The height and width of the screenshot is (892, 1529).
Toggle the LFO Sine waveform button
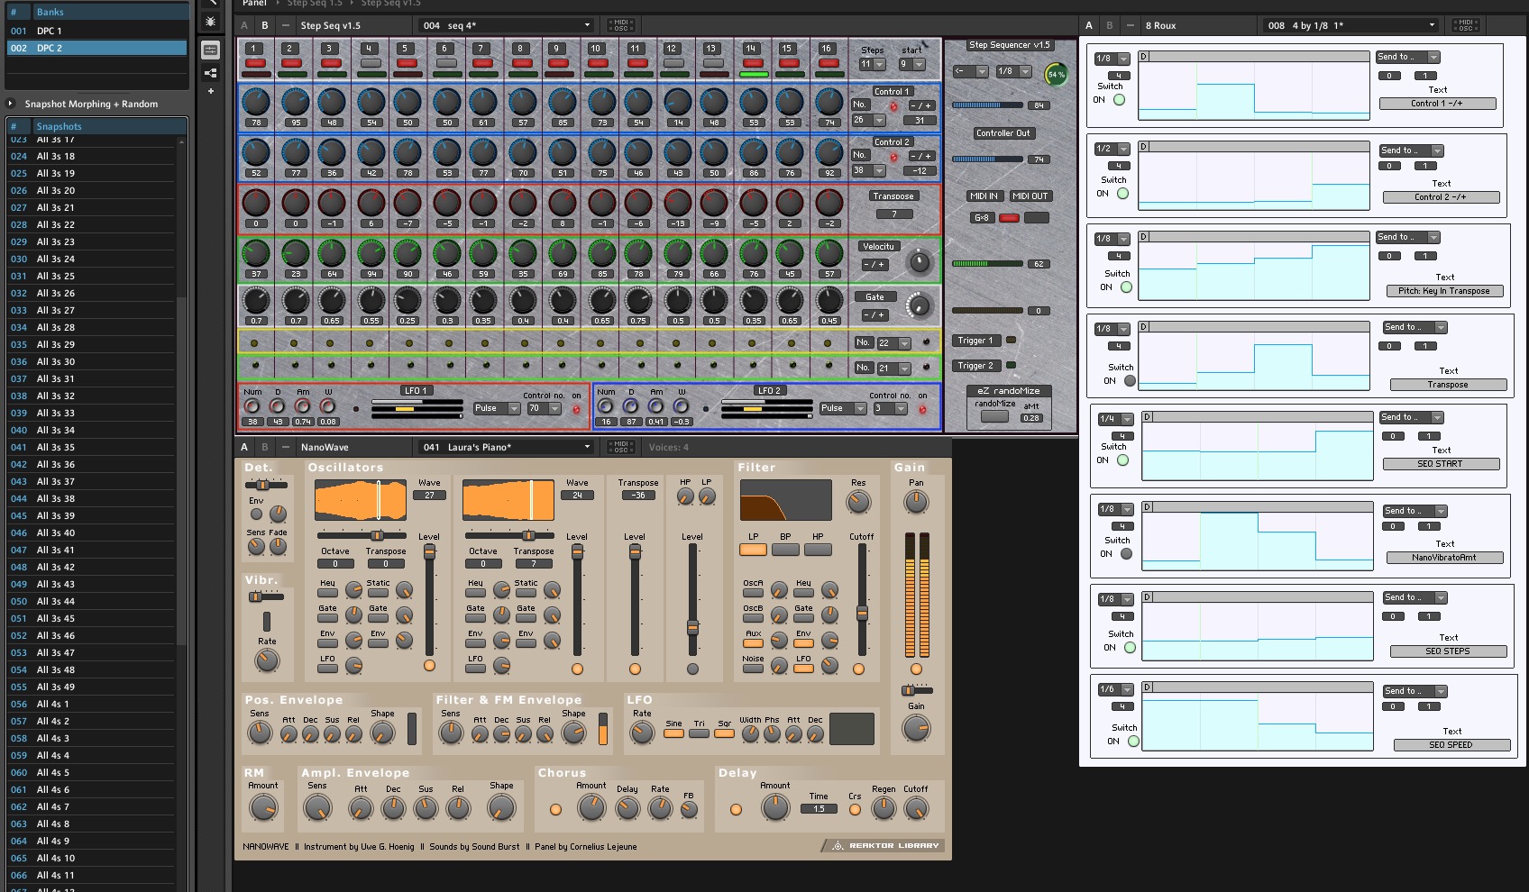pyautogui.click(x=673, y=734)
